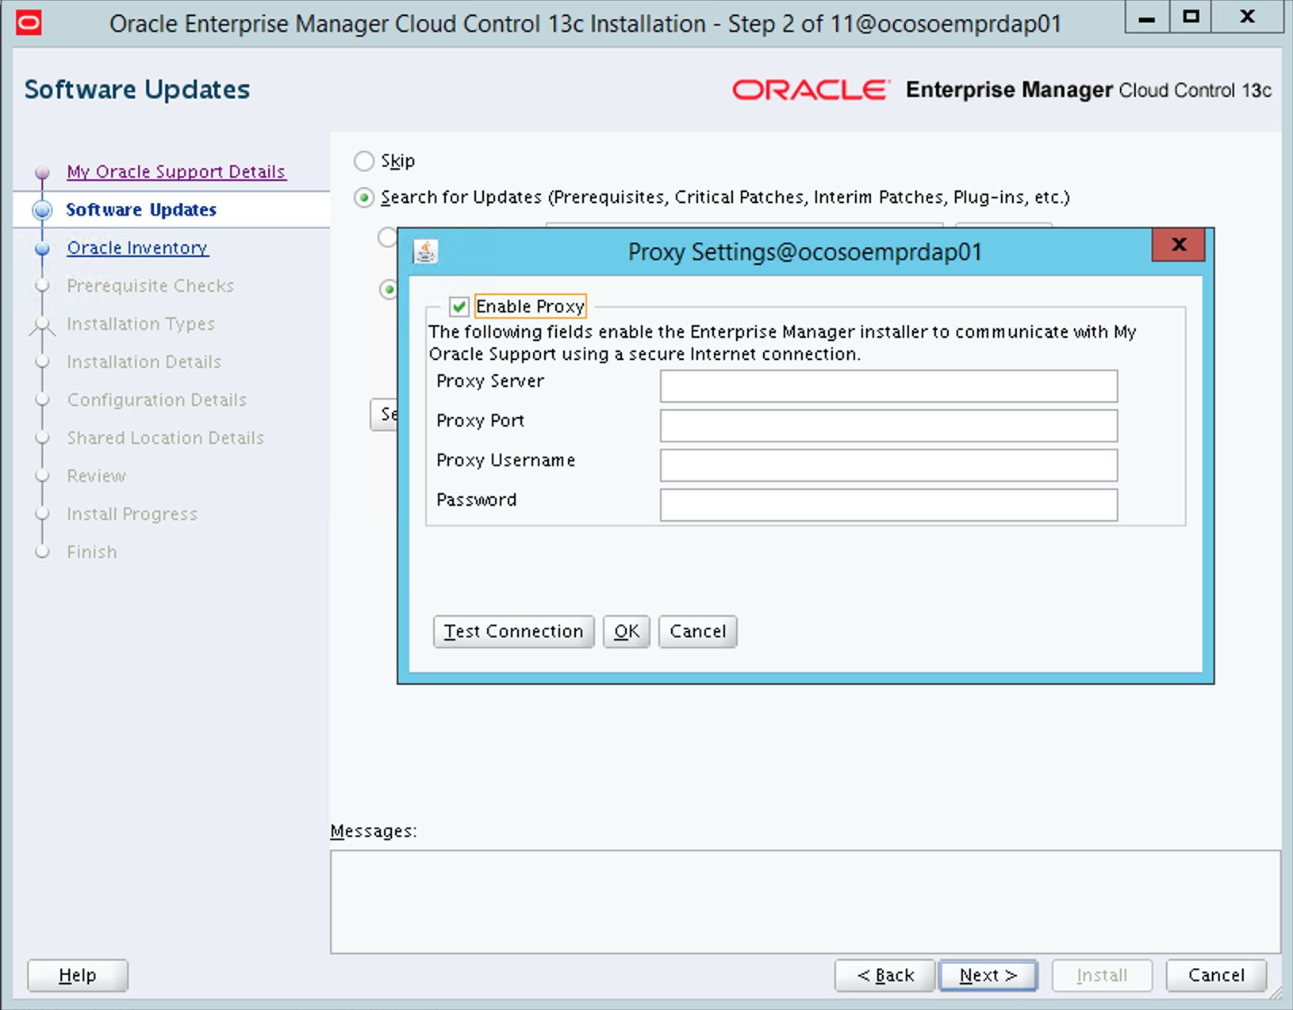Click the Oracle Inventory step bullet icon
The image size is (1293, 1010).
tap(42, 248)
